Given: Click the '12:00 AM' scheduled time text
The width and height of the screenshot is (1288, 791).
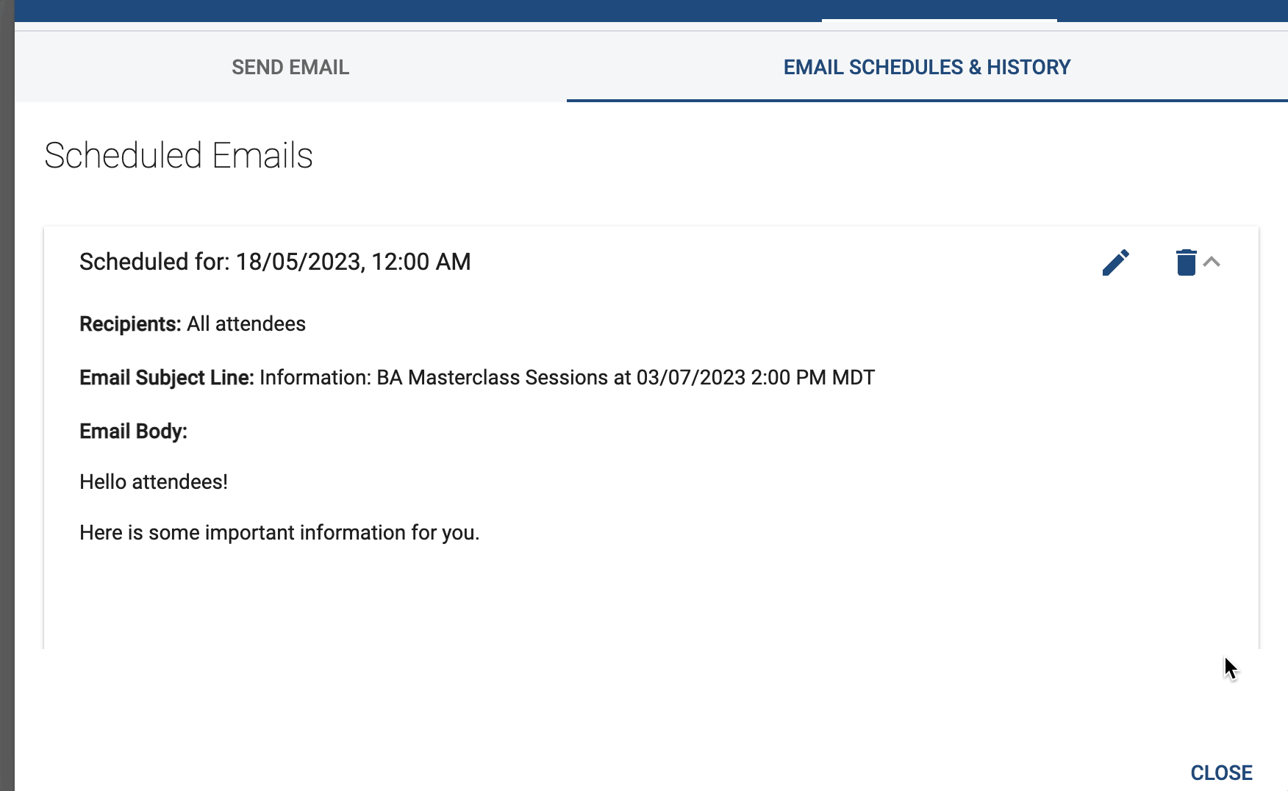Looking at the screenshot, I should coord(421,262).
